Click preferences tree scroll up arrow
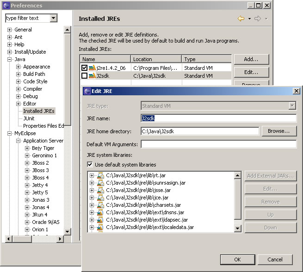This screenshot has width=303, height=272. click(x=67, y=30)
